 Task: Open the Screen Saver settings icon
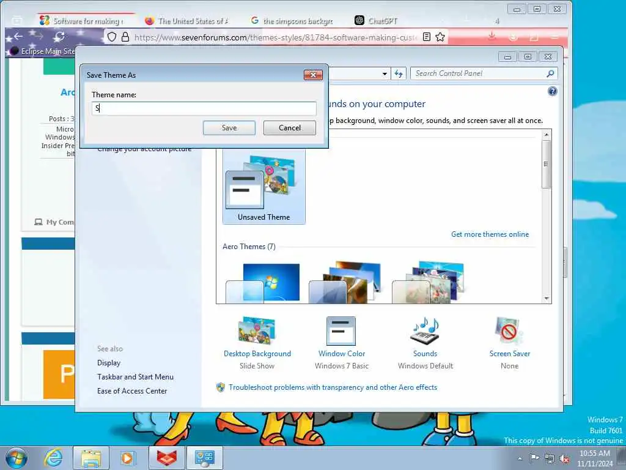509,331
